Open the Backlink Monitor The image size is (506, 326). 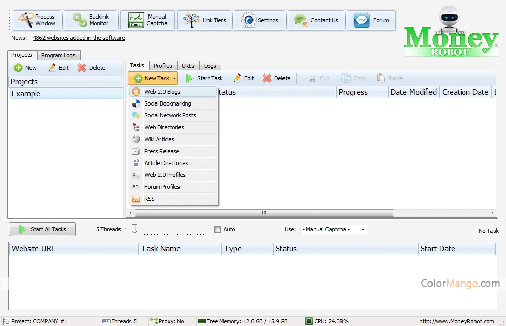click(x=91, y=20)
